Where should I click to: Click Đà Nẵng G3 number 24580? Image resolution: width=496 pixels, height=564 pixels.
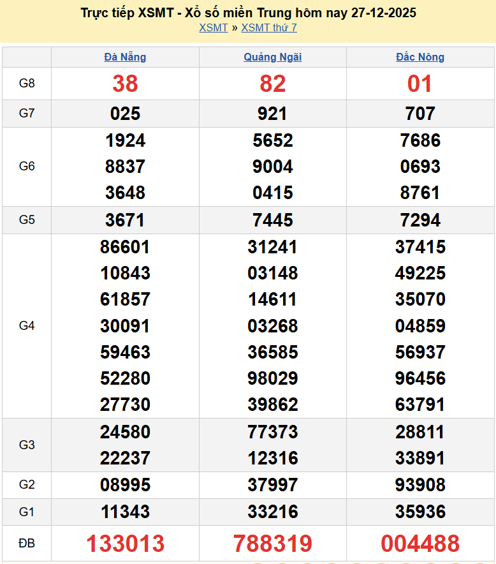[x=125, y=432]
